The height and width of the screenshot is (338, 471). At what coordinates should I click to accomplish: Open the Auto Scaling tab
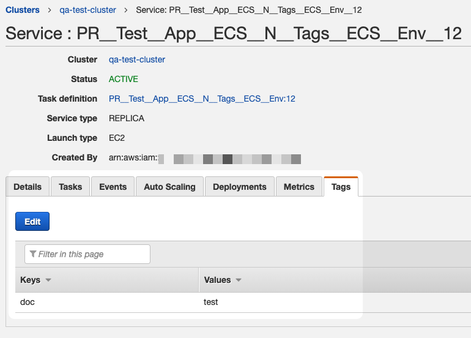(169, 187)
